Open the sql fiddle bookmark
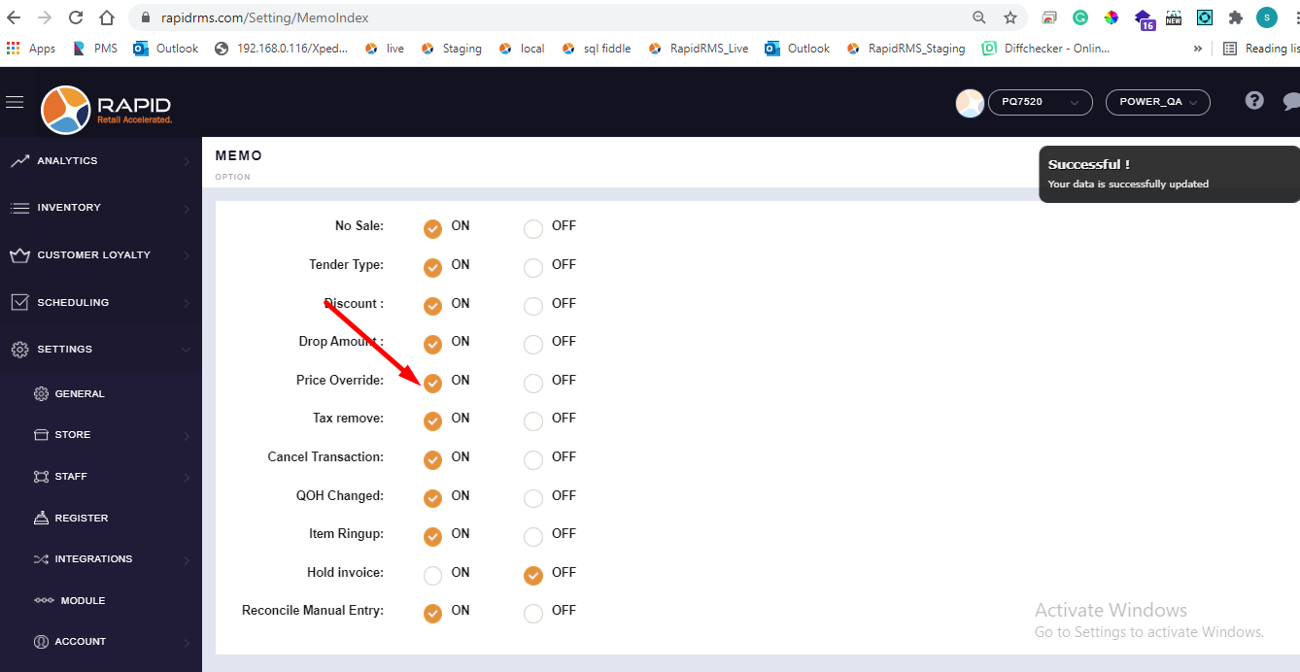The width and height of the screenshot is (1300, 672). click(x=597, y=48)
